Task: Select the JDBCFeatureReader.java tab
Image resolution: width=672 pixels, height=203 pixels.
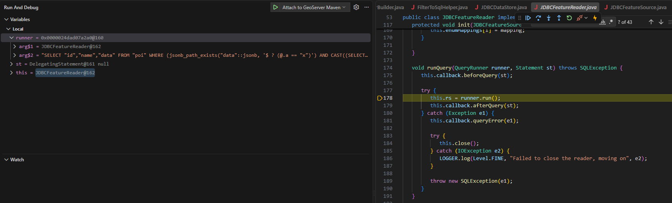Action: pyautogui.click(x=565, y=7)
